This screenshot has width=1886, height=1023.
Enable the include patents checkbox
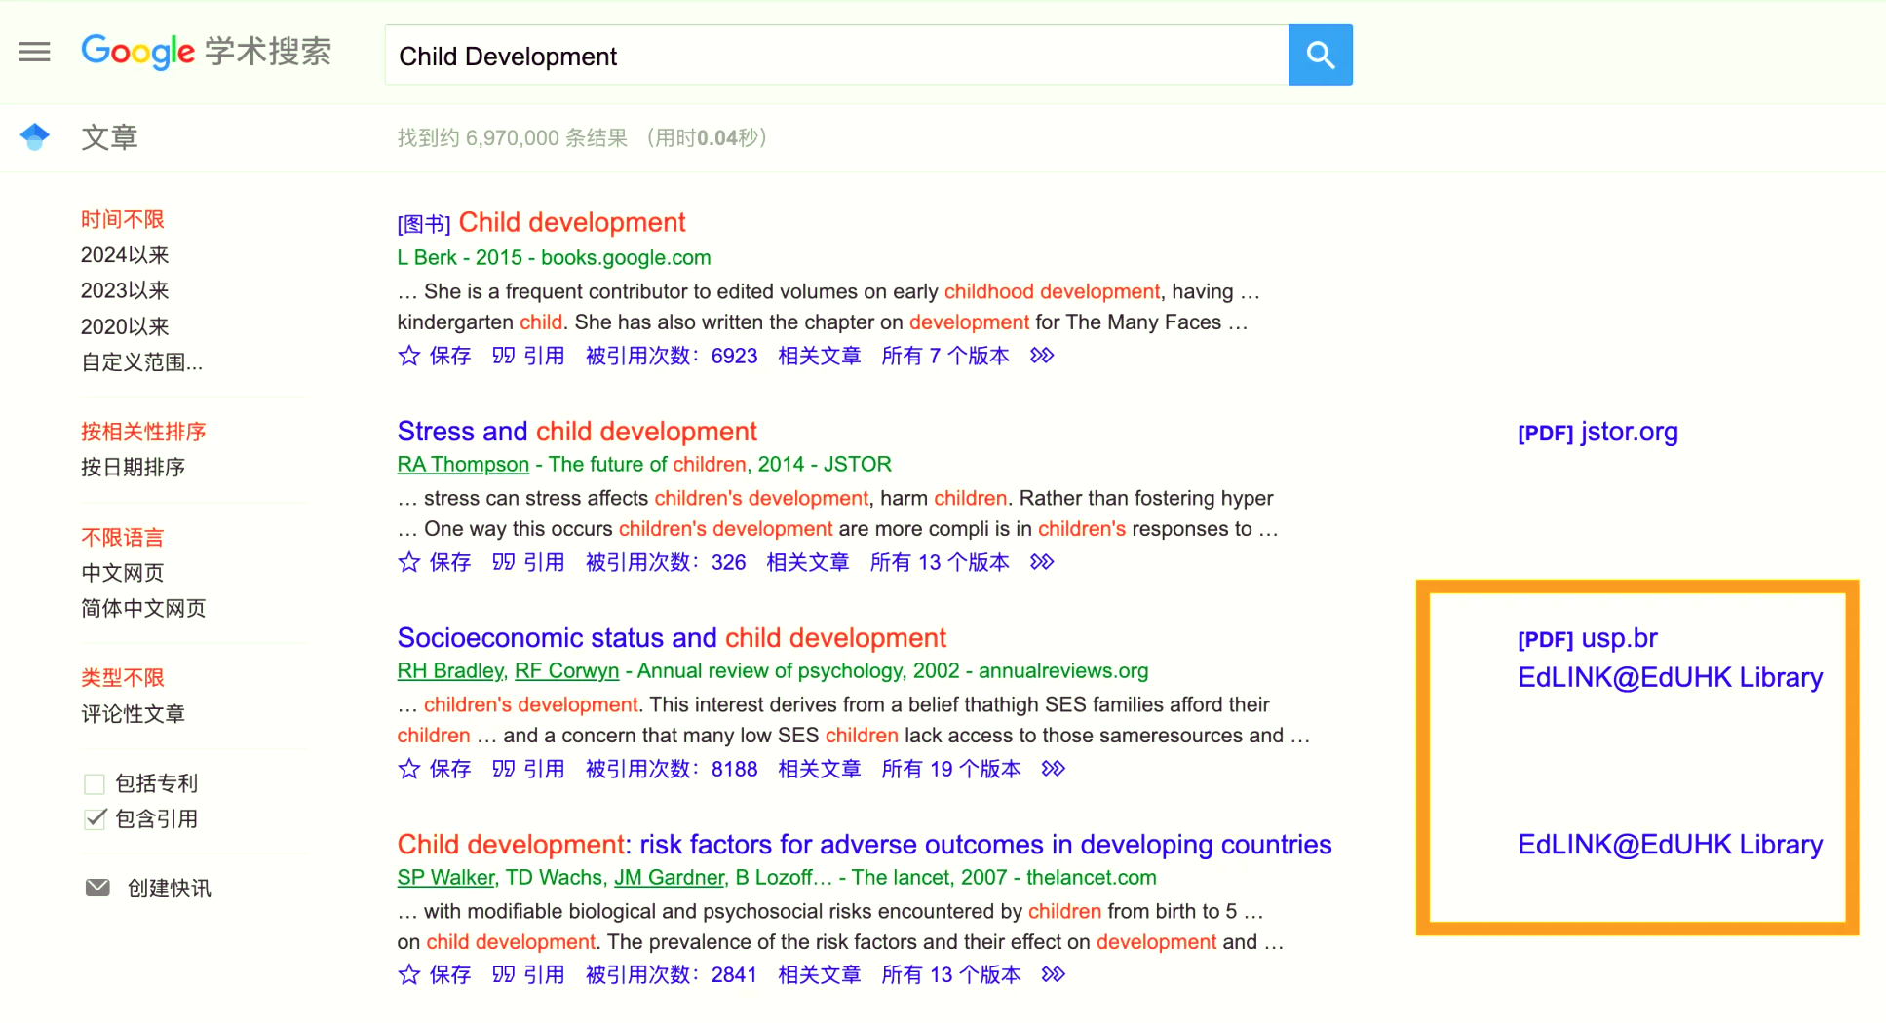[95, 783]
